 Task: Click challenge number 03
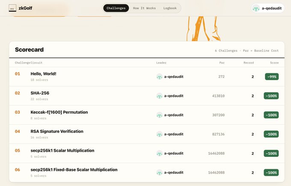pyautogui.click(x=18, y=112)
